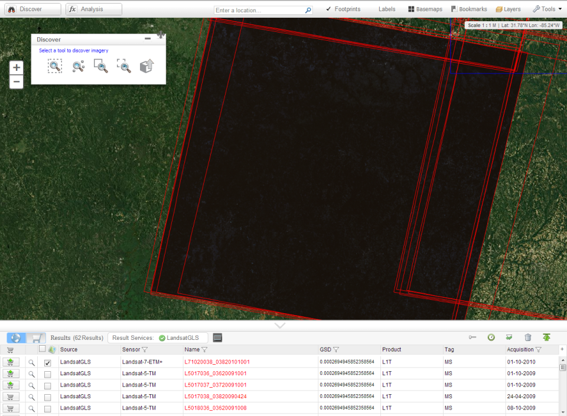Switch to the shopping cart view
567x416 pixels.
coord(36,338)
